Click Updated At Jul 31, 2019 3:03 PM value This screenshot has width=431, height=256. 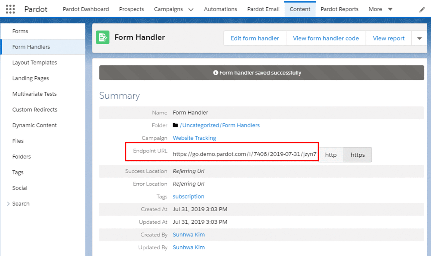(x=200, y=222)
